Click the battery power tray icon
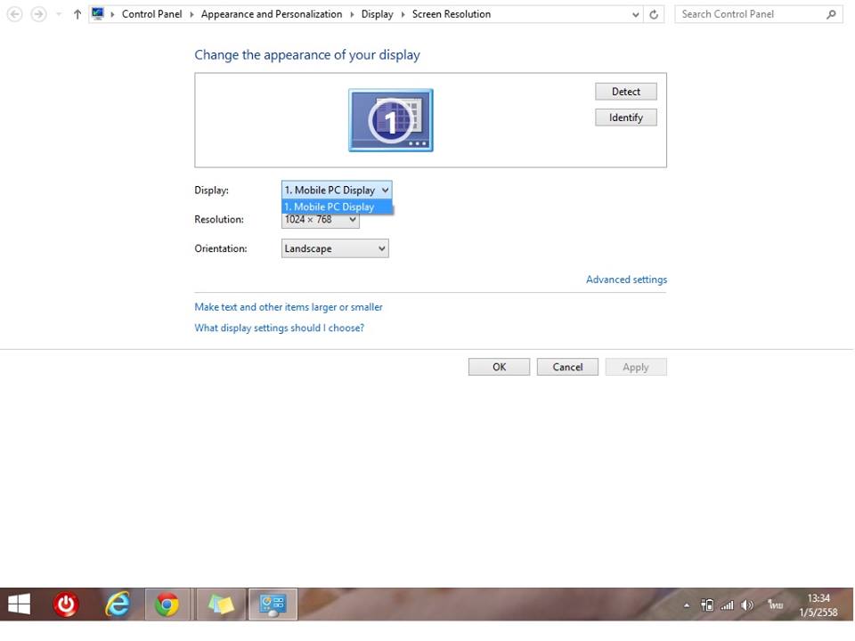 [x=706, y=605]
